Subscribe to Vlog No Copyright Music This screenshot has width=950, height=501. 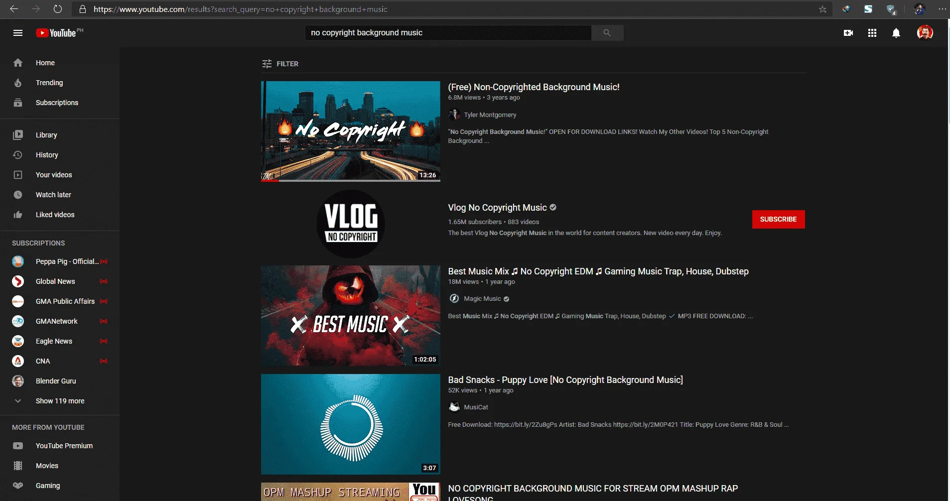coord(778,219)
